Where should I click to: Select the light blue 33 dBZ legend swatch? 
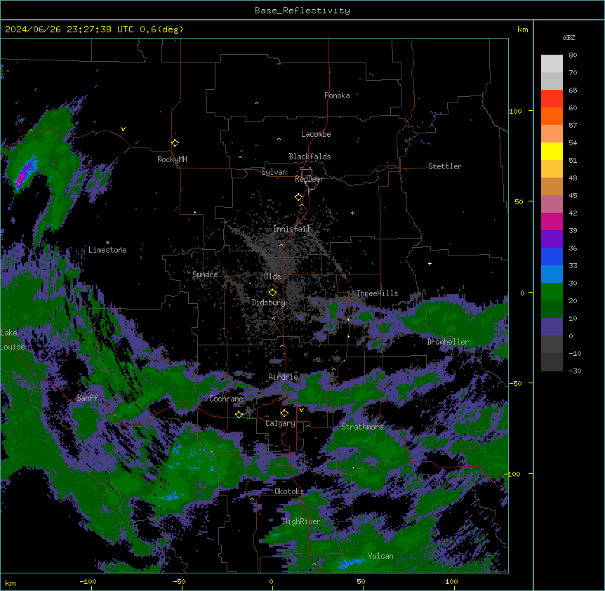tap(552, 274)
